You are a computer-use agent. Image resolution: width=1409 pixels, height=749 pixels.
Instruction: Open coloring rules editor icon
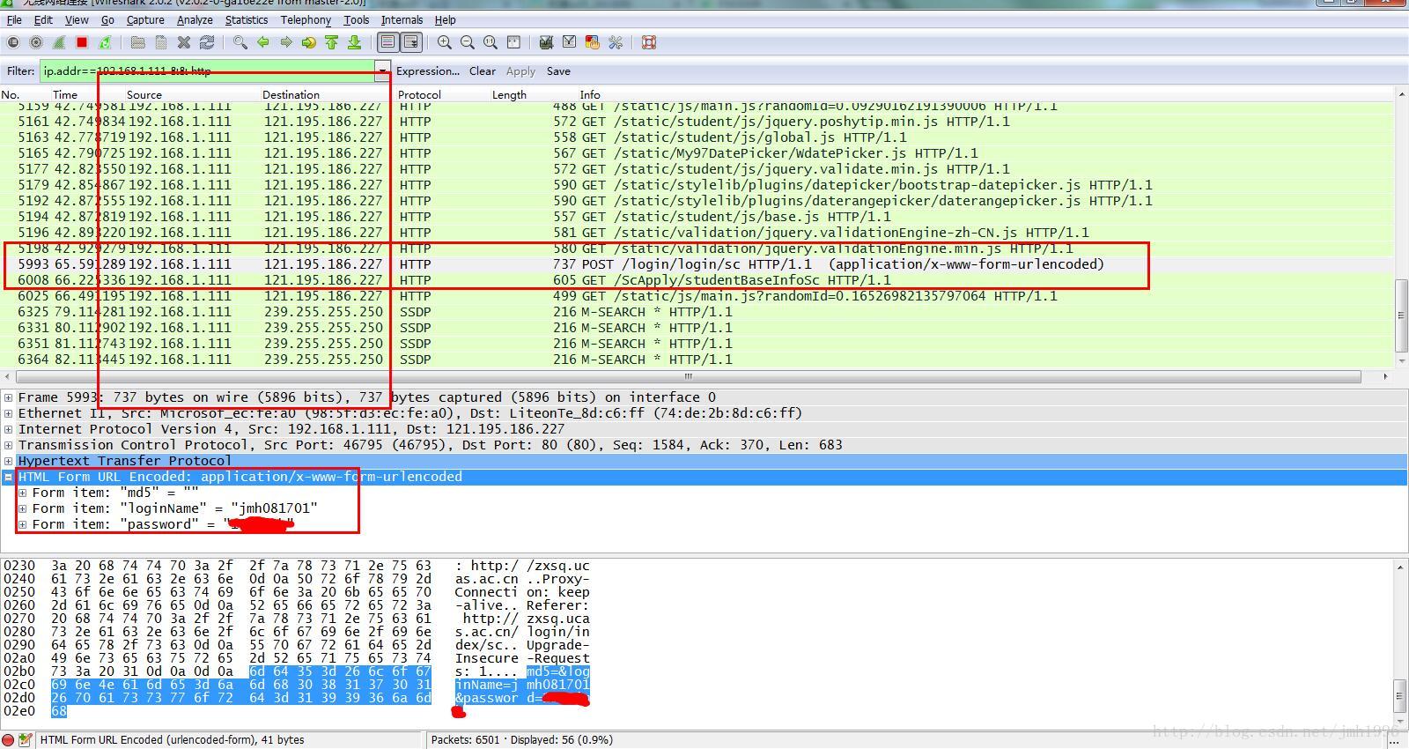click(x=592, y=42)
